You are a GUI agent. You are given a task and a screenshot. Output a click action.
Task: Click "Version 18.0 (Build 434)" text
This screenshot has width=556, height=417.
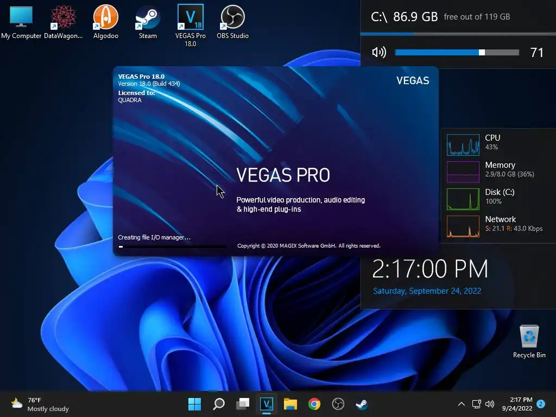(x=149, y=84)
